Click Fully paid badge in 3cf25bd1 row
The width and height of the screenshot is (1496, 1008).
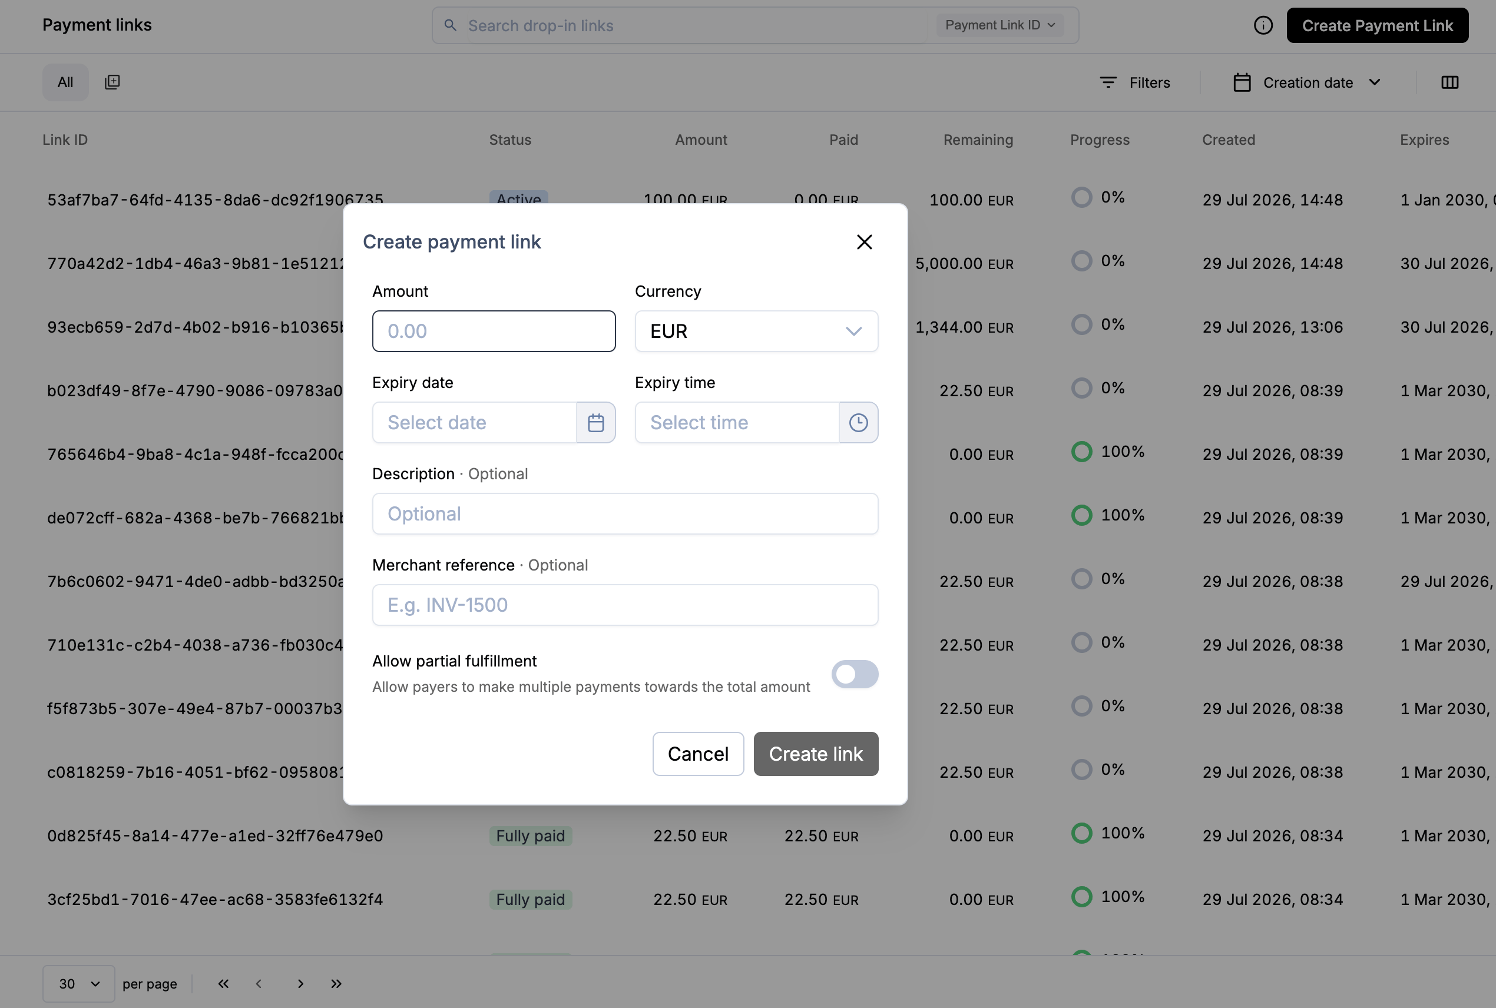pos(531,899)
